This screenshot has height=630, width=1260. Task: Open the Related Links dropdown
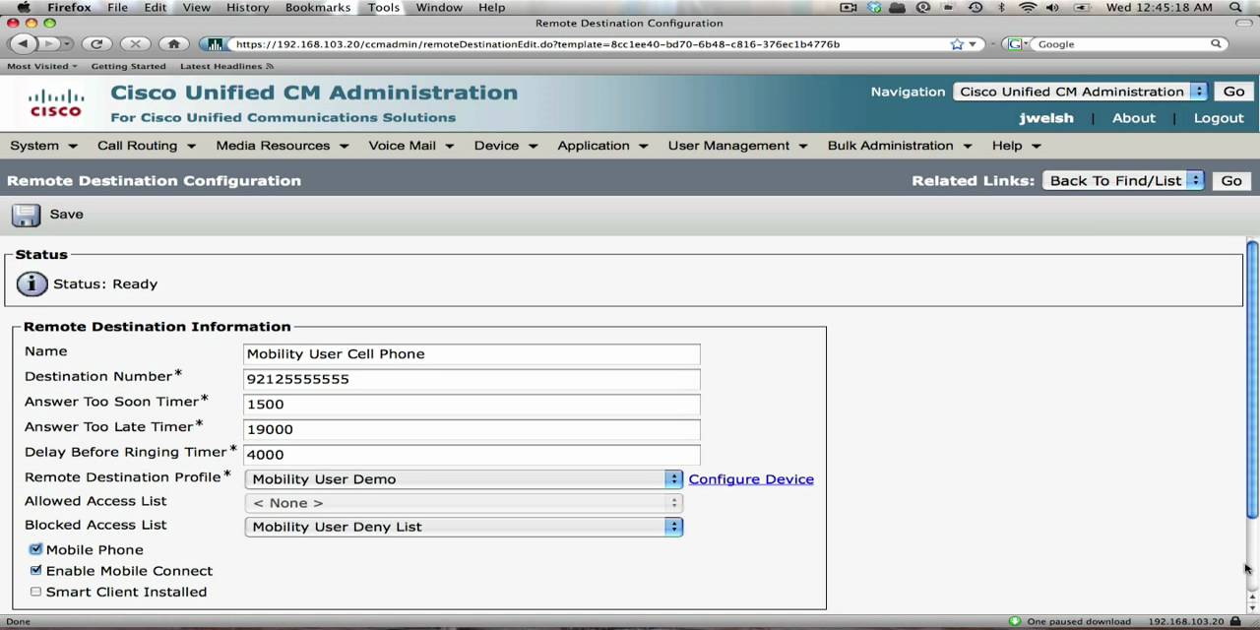pos(1123,180)
